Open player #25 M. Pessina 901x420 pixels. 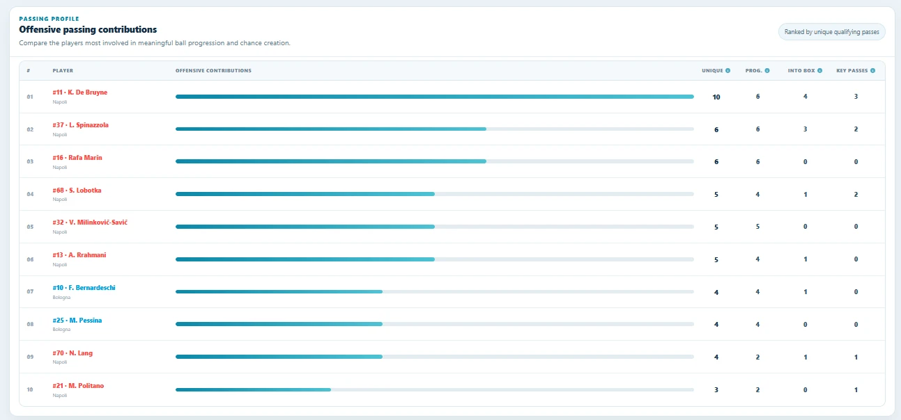click(77, 321)
